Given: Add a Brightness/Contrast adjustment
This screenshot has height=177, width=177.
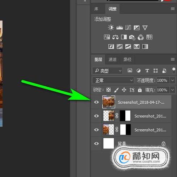Looking at the screenshot, I should (111, 27).
